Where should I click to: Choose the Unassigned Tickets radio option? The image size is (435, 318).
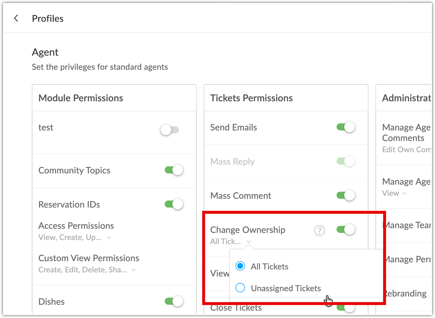[x=240, y=288]
